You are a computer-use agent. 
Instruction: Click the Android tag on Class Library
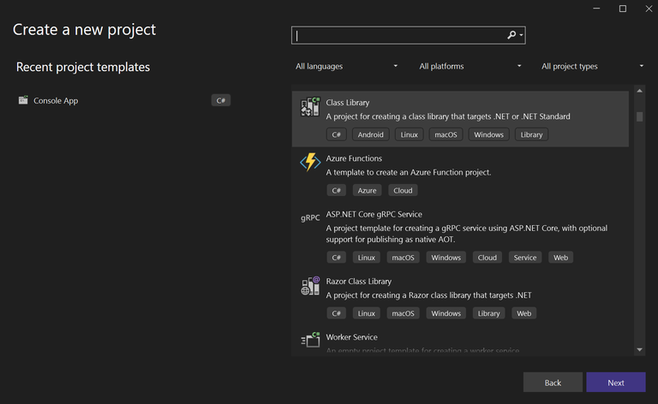(x=370, y=134)
